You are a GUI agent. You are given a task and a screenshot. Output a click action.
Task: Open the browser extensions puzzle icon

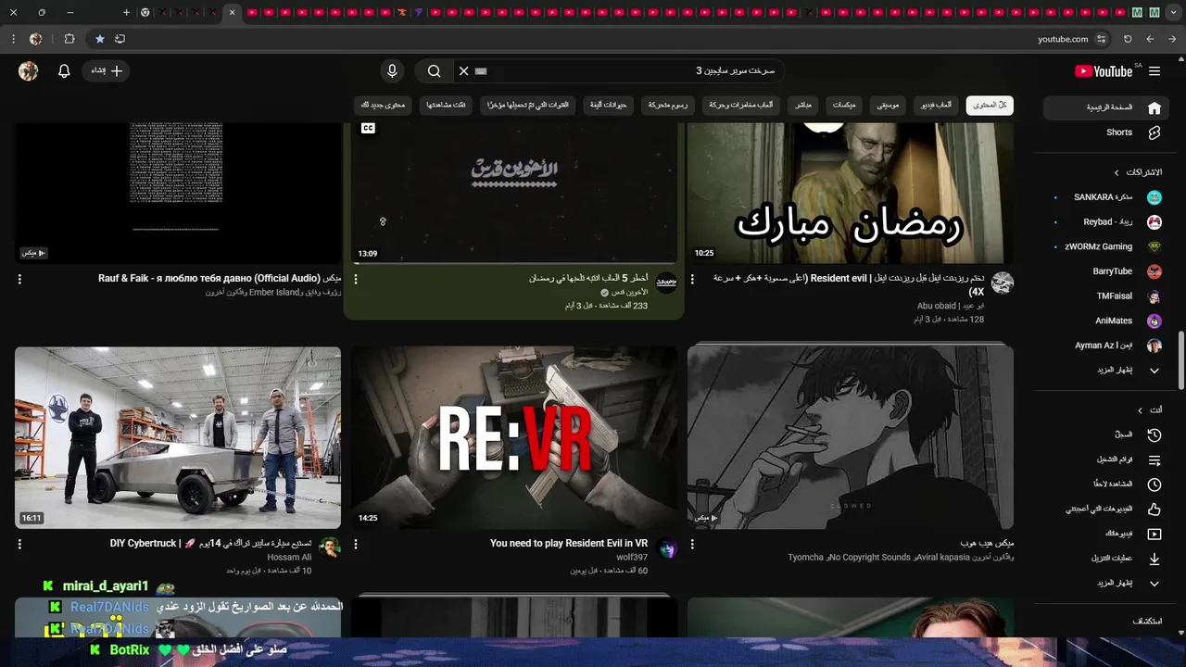pos(69,39)
